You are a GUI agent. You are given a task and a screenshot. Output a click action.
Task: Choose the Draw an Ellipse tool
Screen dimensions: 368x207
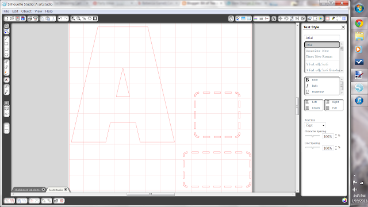tap(6, 55)
